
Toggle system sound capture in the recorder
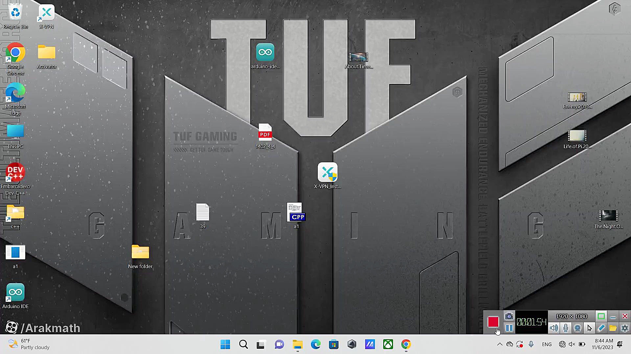(x=554, y=328)
